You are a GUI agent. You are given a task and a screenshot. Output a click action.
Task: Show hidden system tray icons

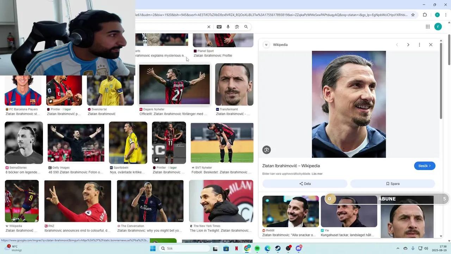[x=398, y=248]
